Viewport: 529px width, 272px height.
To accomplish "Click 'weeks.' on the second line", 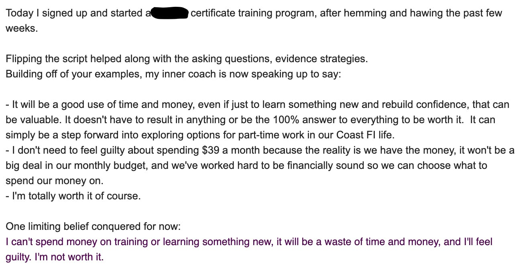I will [x=22, y=28].
